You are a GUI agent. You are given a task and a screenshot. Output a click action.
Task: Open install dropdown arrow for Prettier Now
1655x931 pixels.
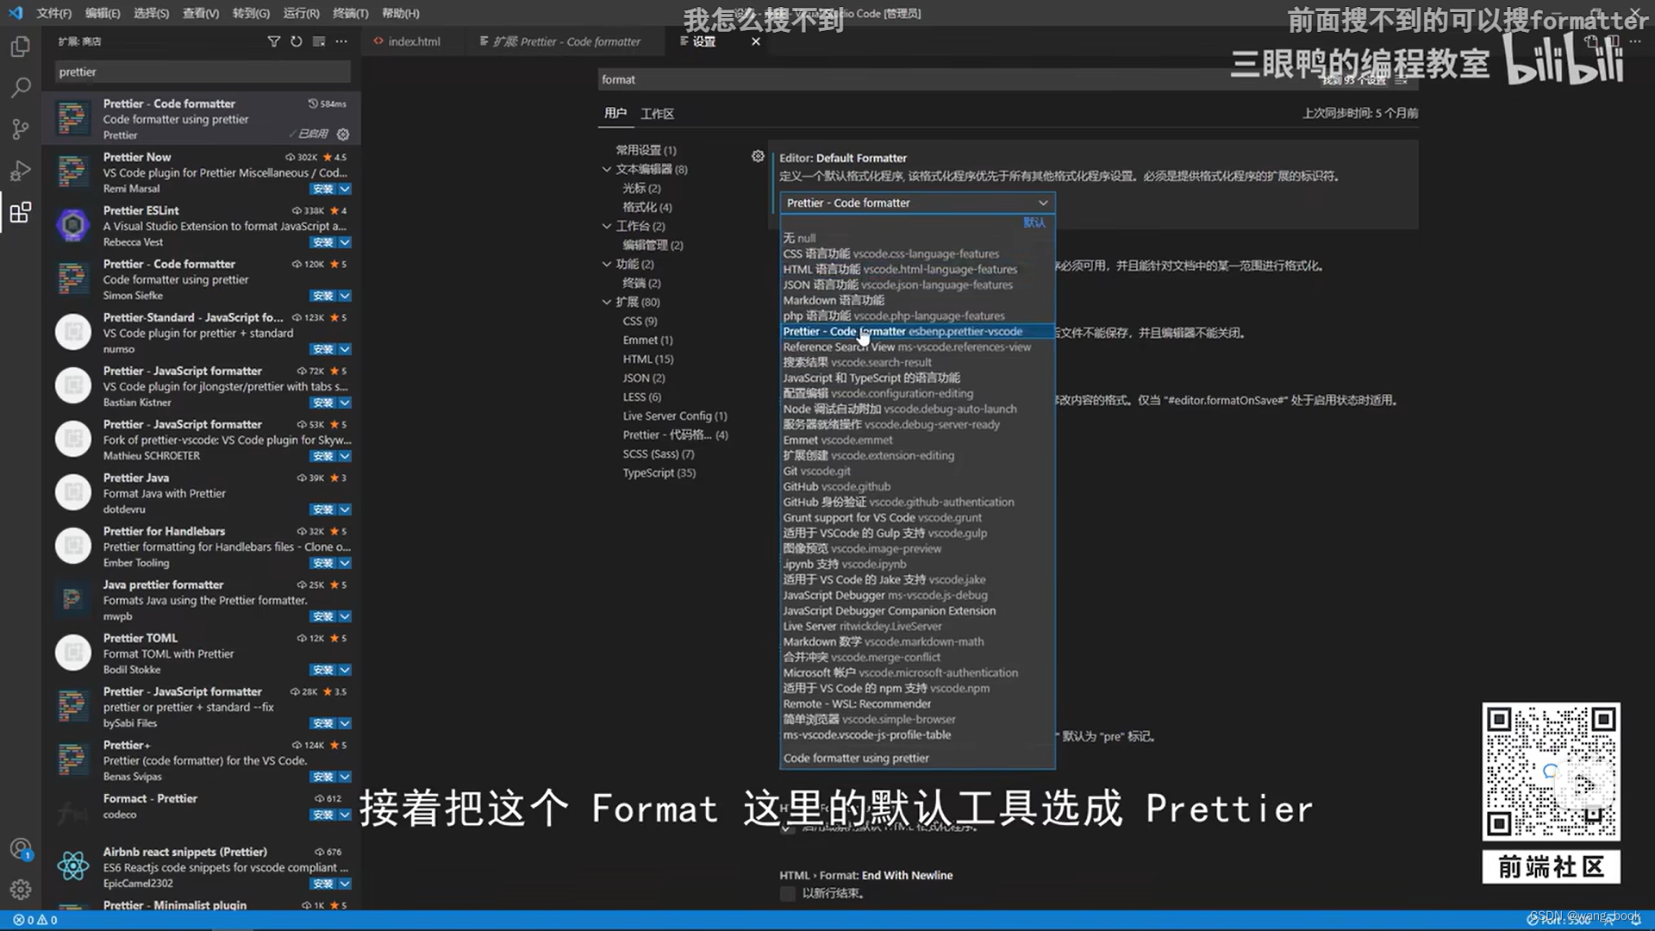click(x=345, y=189)
